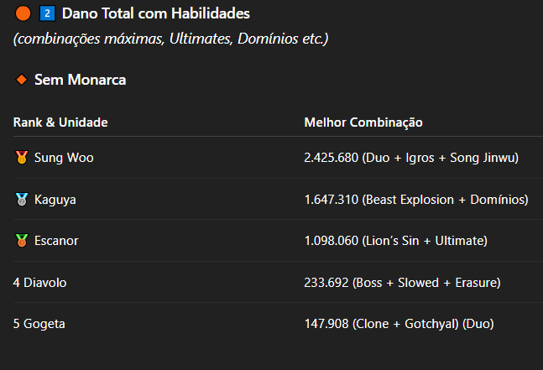Click the 1.098.060 Lion's Sin damage value

point(394,241)
